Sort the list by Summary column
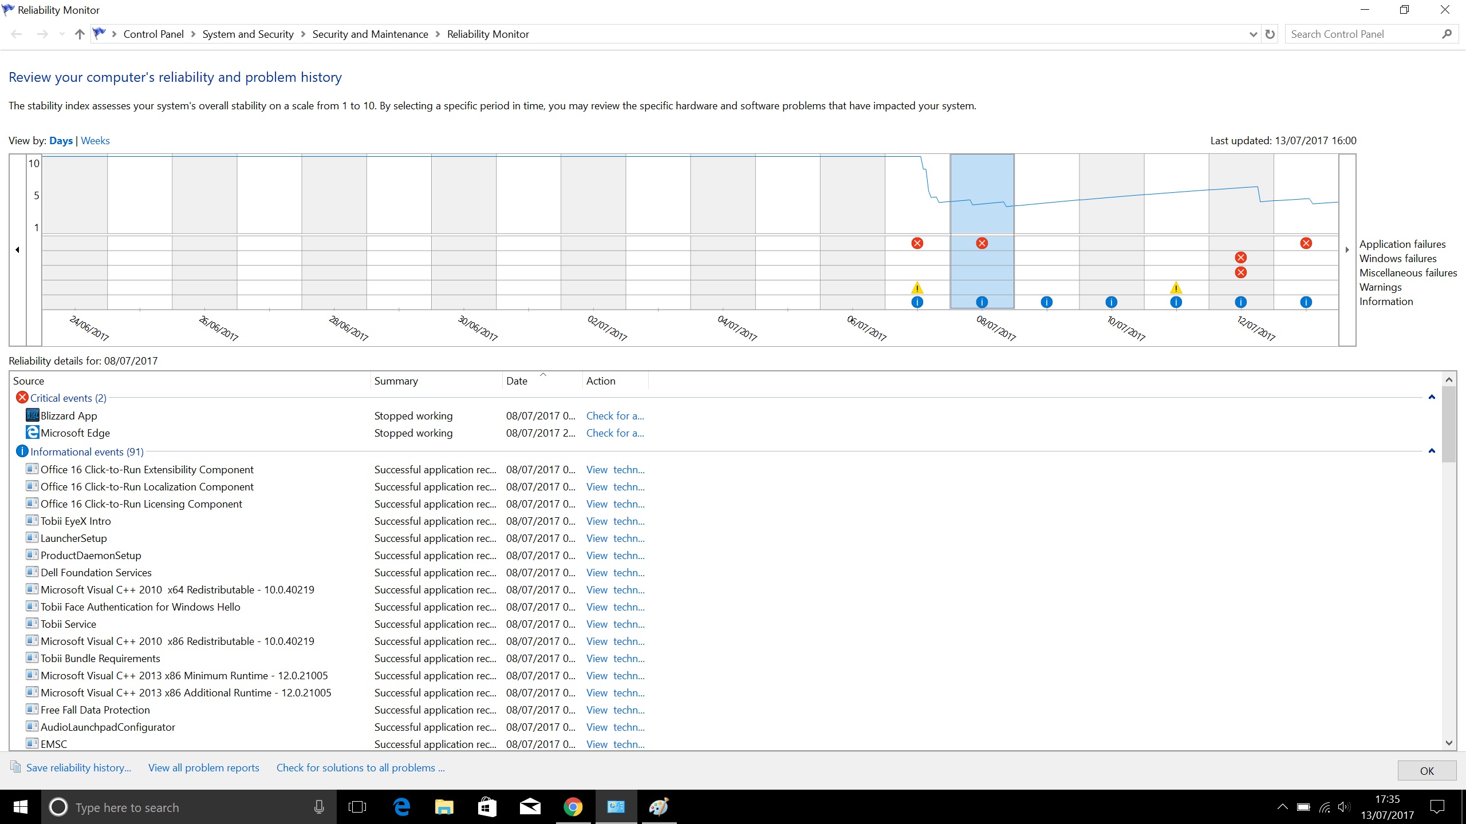1466x824 pixels. (436, 381)
